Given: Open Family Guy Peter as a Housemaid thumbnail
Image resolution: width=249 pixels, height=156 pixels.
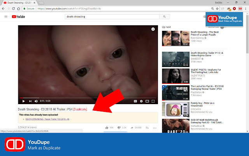Looking at the screenshot, I should (x=175, y=110).
